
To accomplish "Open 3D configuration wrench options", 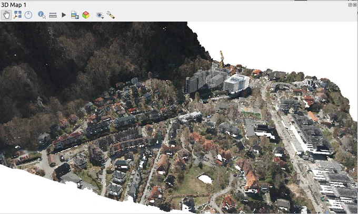I will point(111,15).
